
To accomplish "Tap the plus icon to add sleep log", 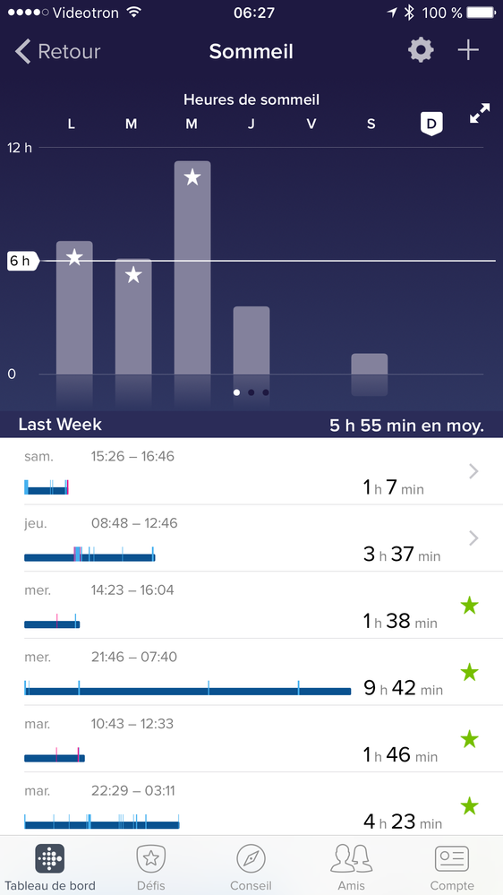I will [468, 51].
